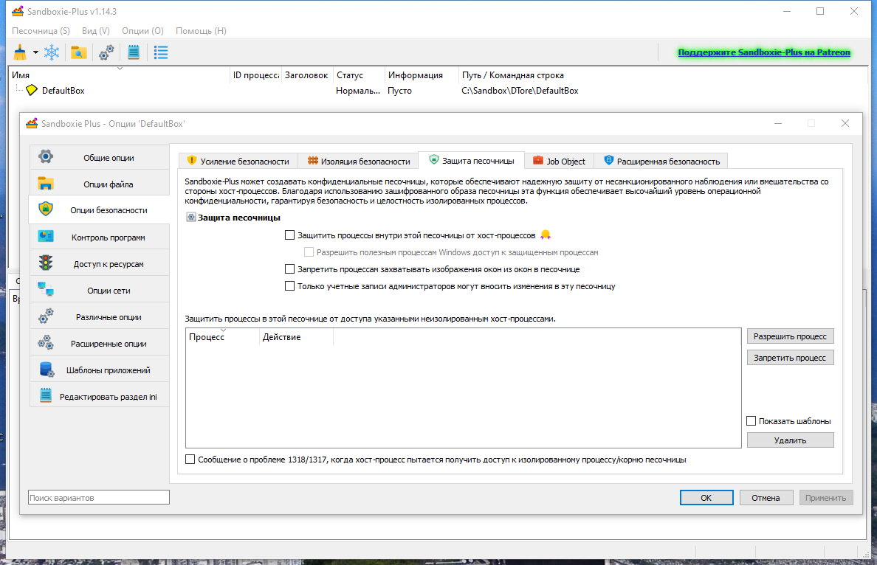This screenshot has width=877, height=565.
Task: Open Опции файла section
Action: point(100,184)
